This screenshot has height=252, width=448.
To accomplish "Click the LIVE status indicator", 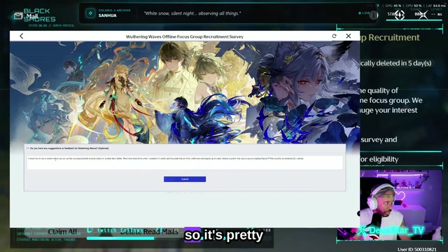I will [x=364, y=13].
